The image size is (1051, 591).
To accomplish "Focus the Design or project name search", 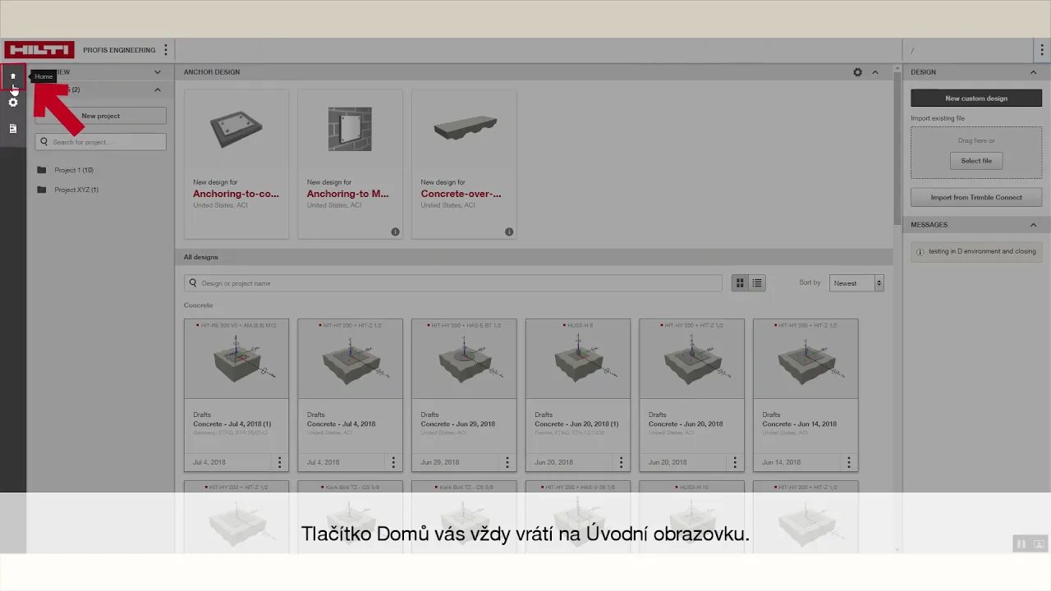I will click(453, 283).
